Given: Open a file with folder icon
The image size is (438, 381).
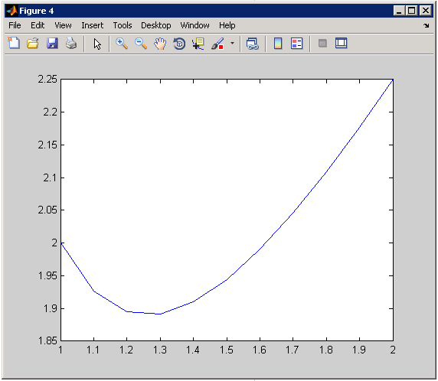Looking at the screenshot, I should pyautogui.click(x=33, y=44).
